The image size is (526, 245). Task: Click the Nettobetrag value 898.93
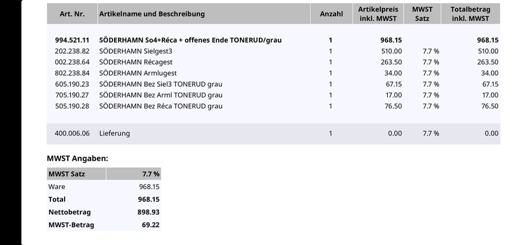[x=148, y=212]
